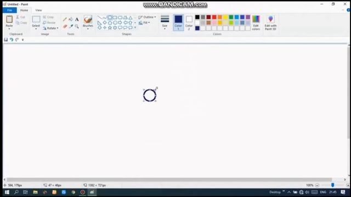Image resolution: width=351 pixels, height=197 pixels.
Task: Choose the Right triangle shape
Action: [100, 22]
